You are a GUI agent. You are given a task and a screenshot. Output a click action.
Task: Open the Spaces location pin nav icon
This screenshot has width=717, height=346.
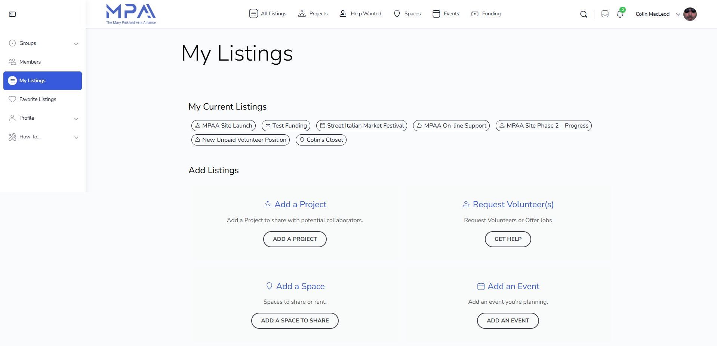[x=397, y=14]
